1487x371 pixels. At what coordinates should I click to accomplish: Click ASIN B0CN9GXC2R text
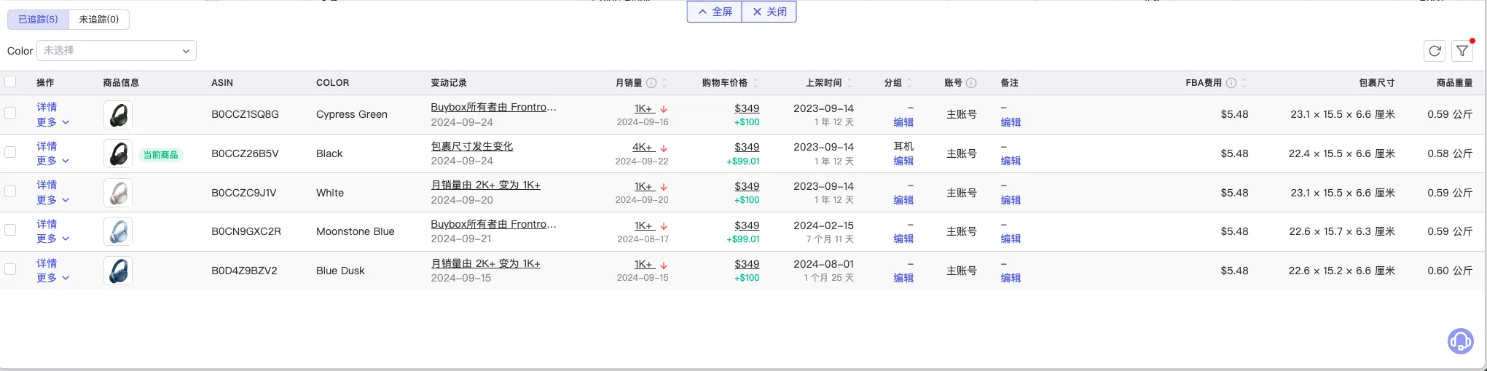[246, 231]
